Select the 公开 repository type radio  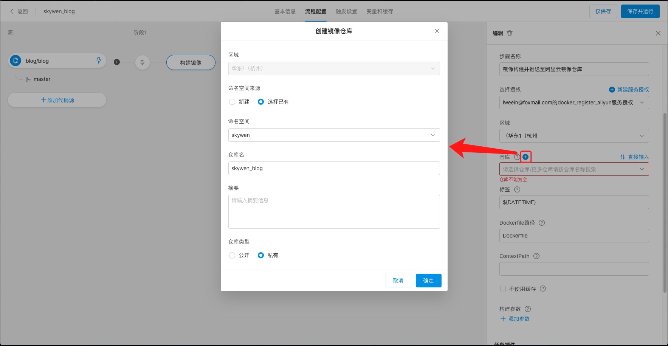(232, 255)
